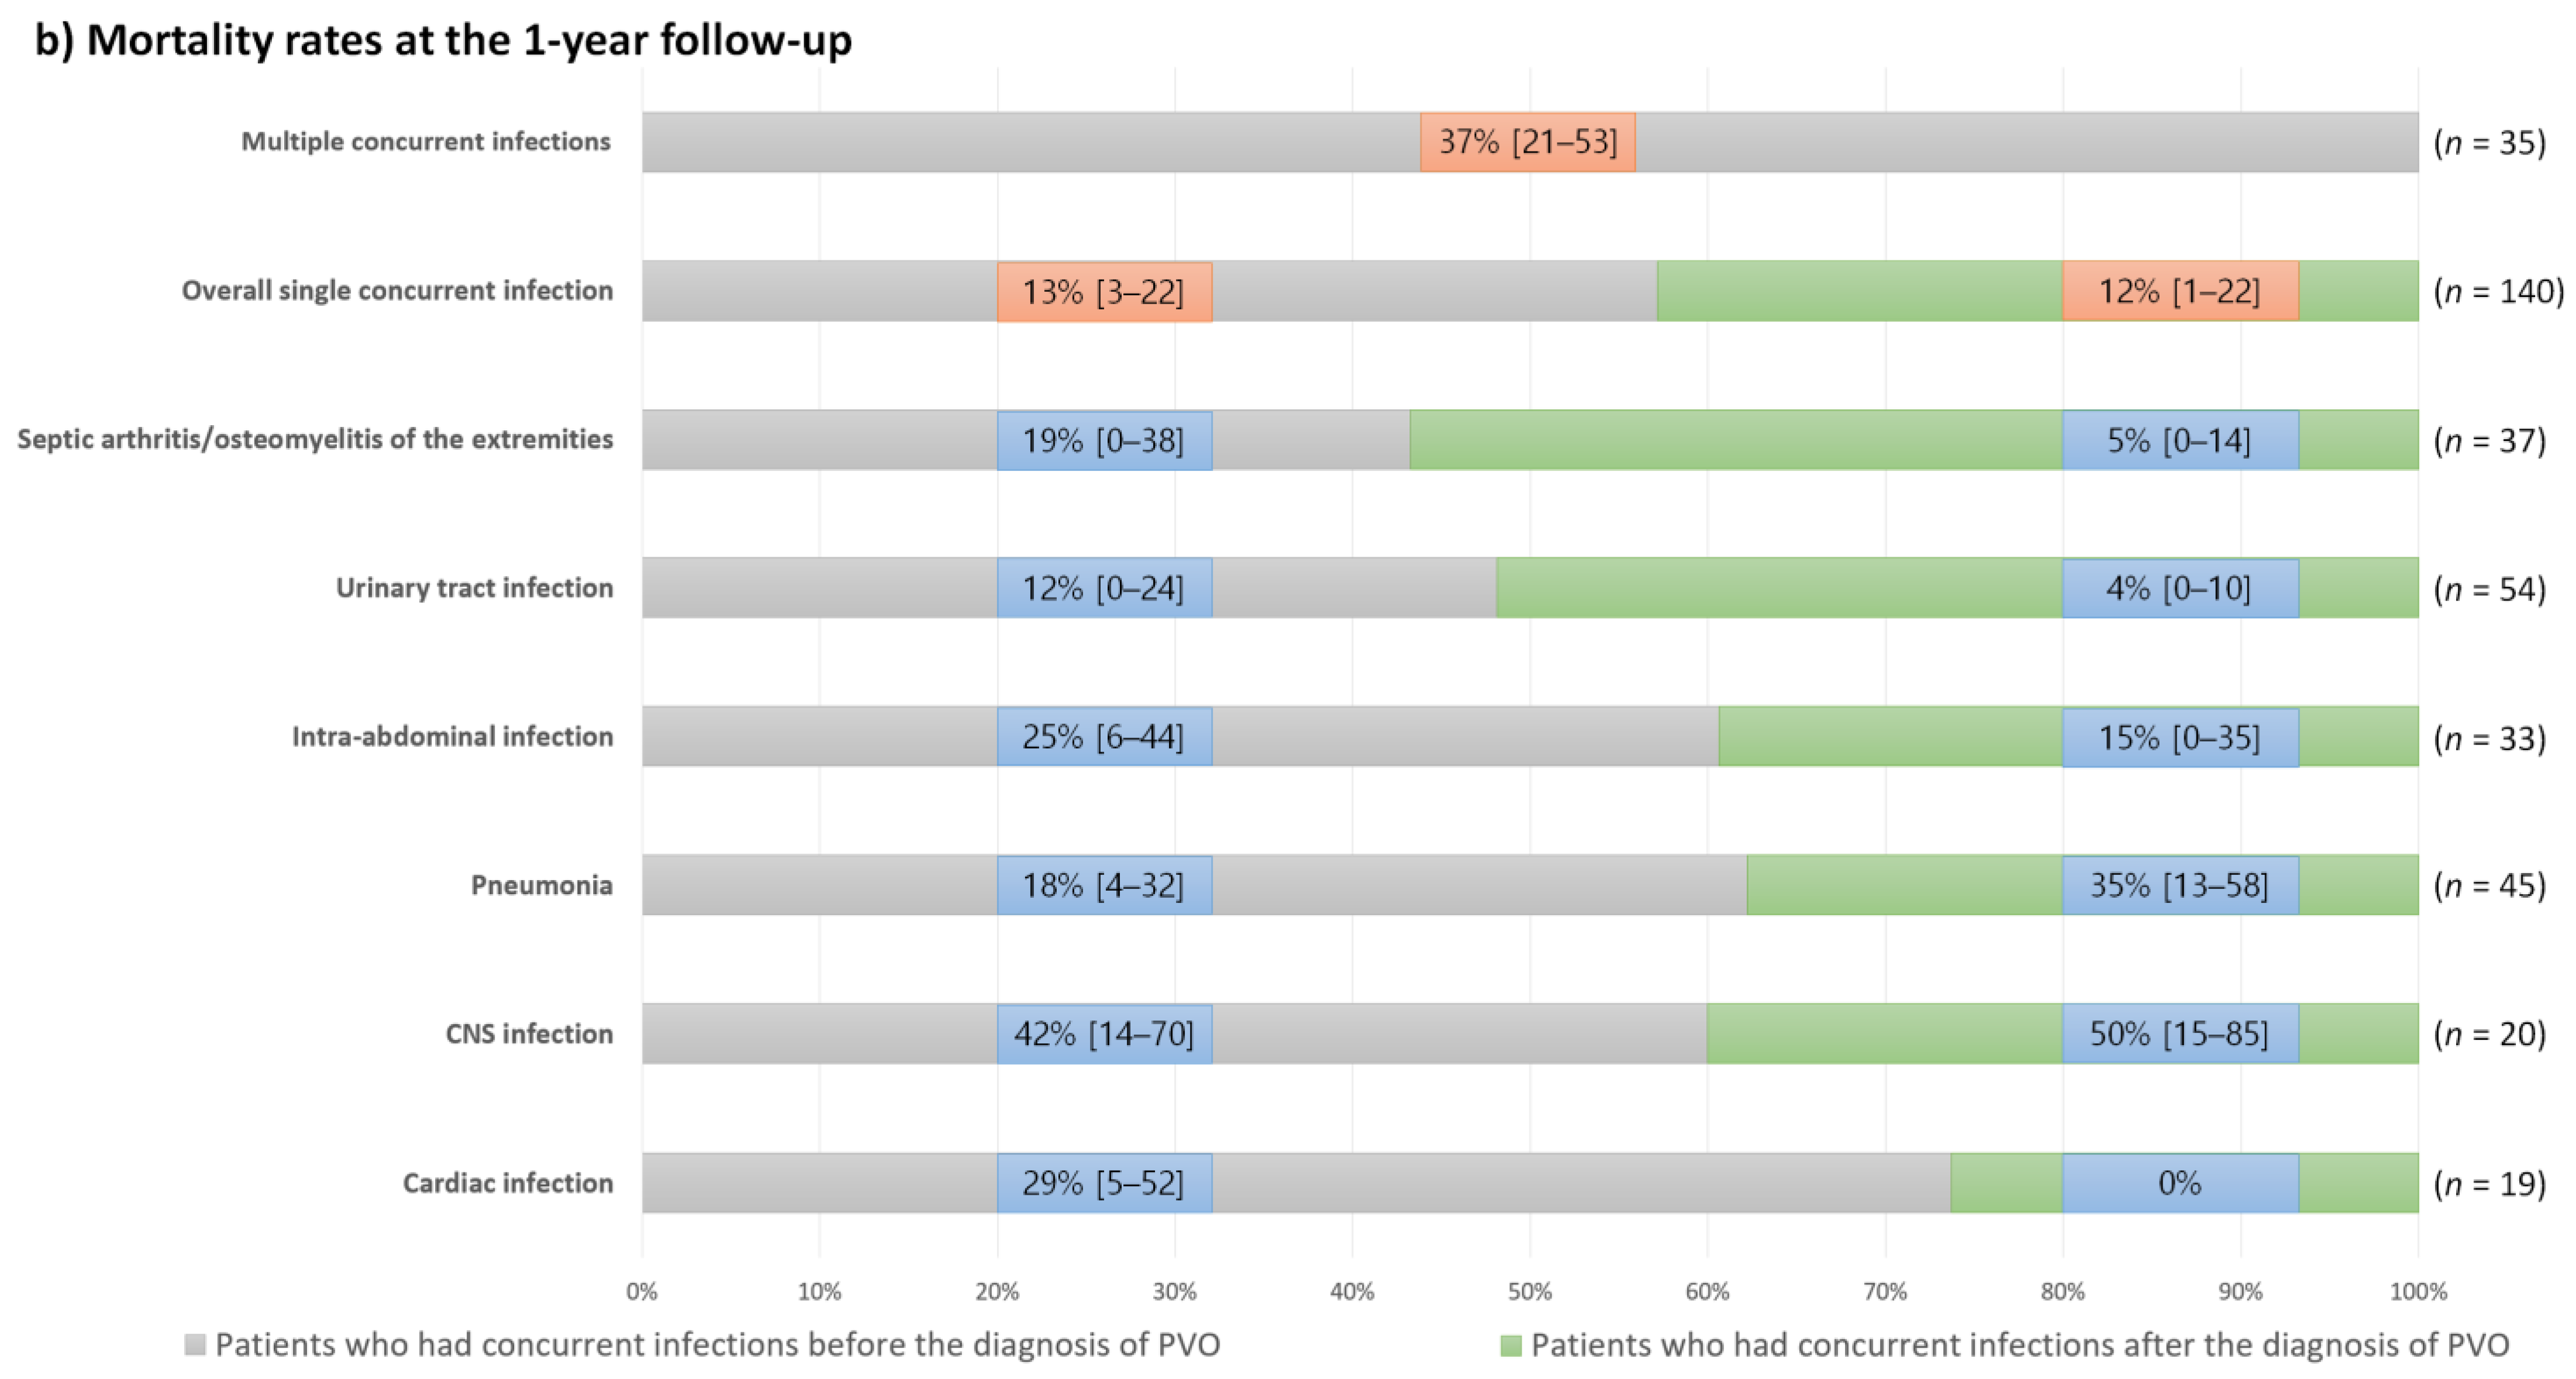The image size is (2576, 1379).
Task: Select the 37% [21–53] data label
Action: click(x=1527, y=142)
